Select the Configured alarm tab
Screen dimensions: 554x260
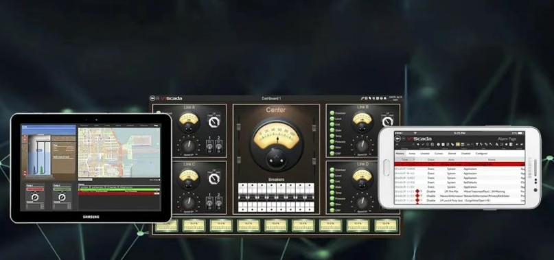(481, 153)
